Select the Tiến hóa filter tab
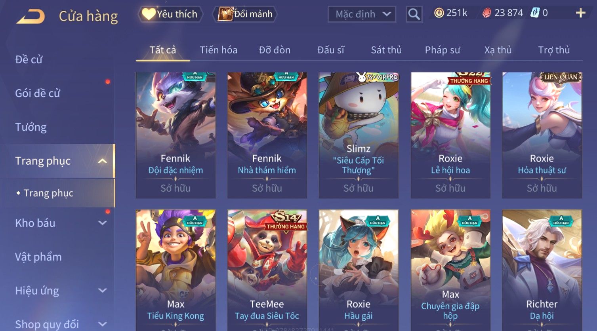Viewport: 597px width, 331px height. [x=219, y=50]
